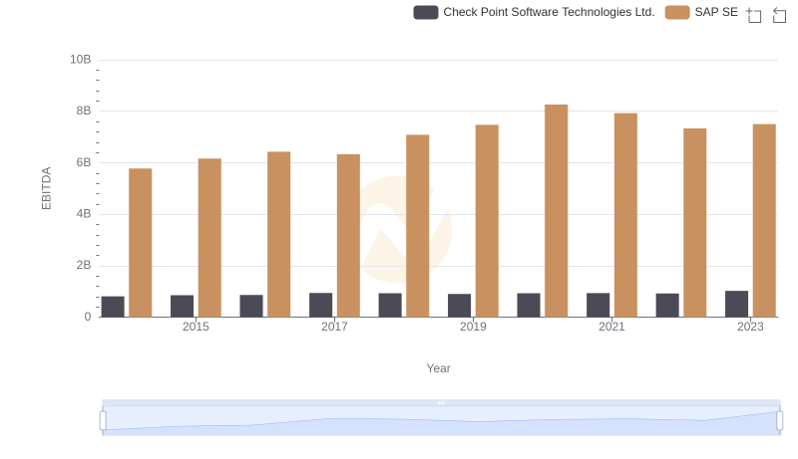798x459 pixels.
Task: Click the area zoom toolbox icon
Action: click(754, 15)
